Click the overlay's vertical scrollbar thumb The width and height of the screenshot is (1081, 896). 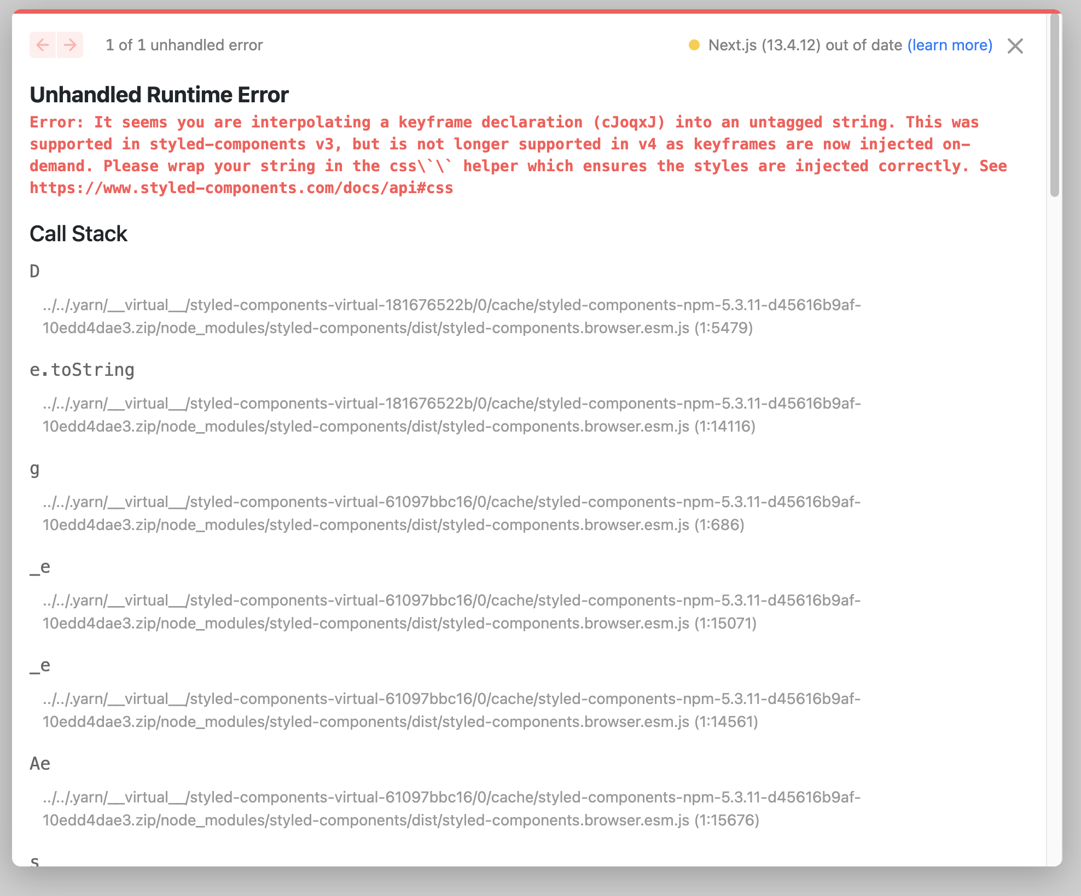coord(1054,104)
